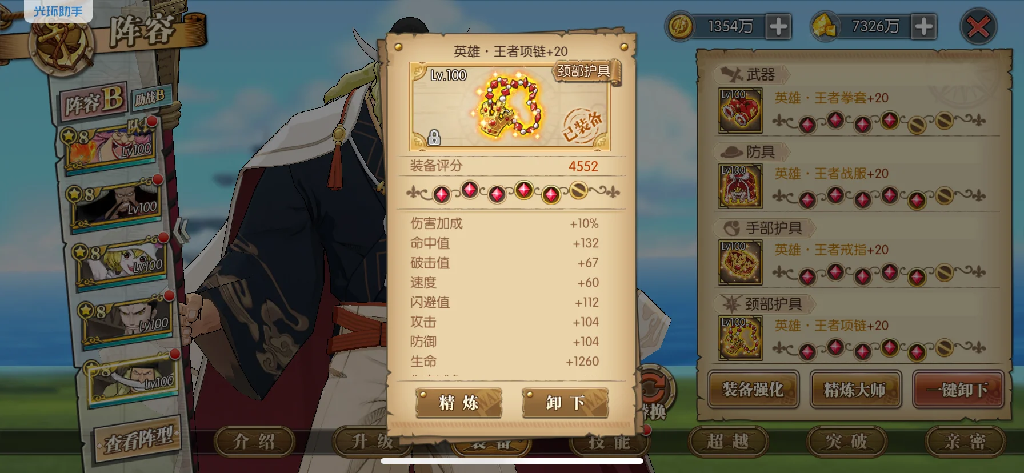Close the lineup screen with red X
Viewport: 1024px width, 473px height.
pyautogui.click(x=978, y=26)
